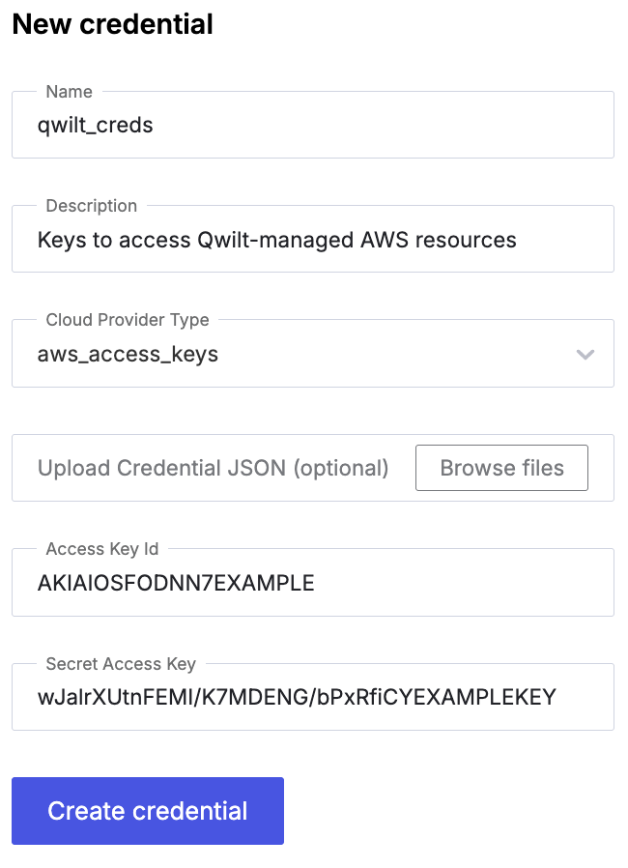Click the Description field label
The width and height of the screenshot is (628, 868).
tap(92, 206)
